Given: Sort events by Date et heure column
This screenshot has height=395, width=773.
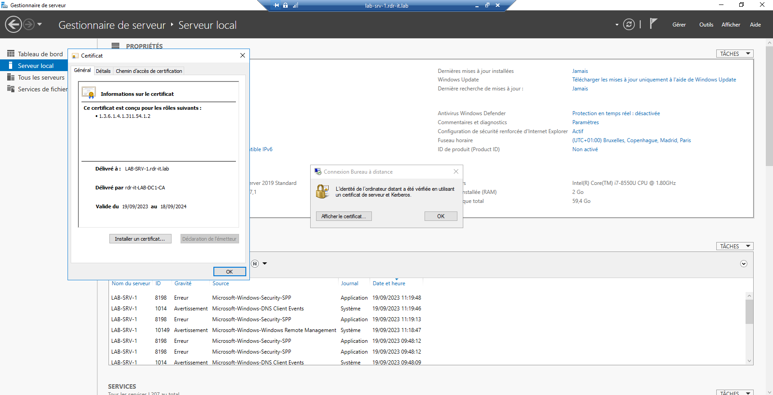Looking at the screenshot, I should click(x=389, y=283).
